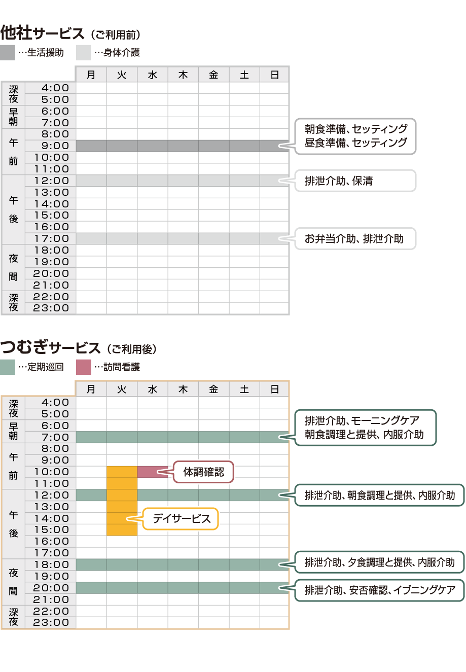Viewport: 466px width, 672px height.
Task: Open the 排泄介助、保清 callout
Action: point(355,181)
